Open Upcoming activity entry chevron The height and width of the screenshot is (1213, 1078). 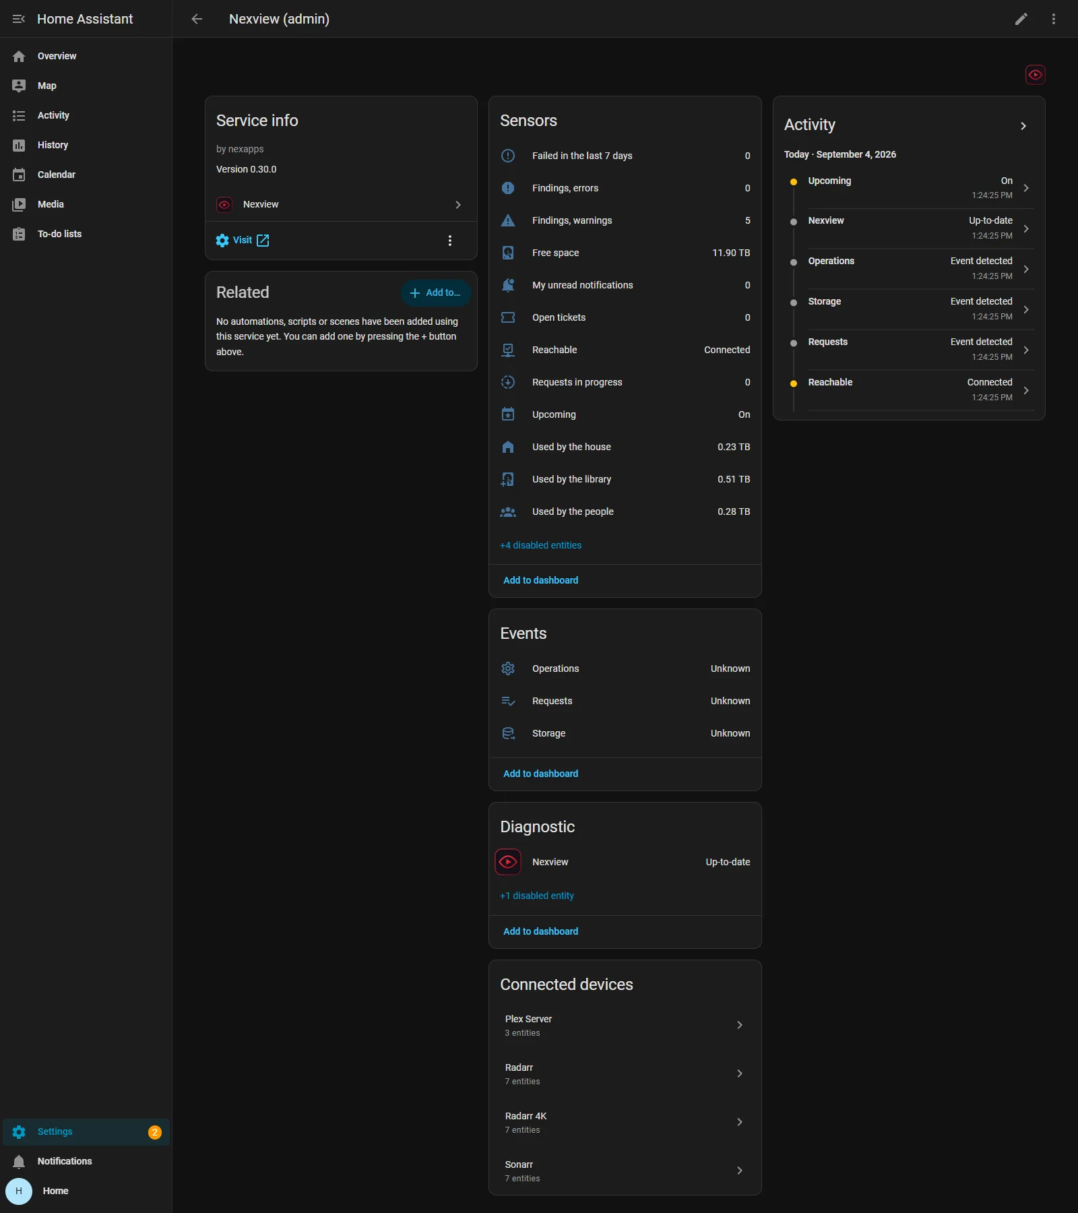click(1026, 188)
